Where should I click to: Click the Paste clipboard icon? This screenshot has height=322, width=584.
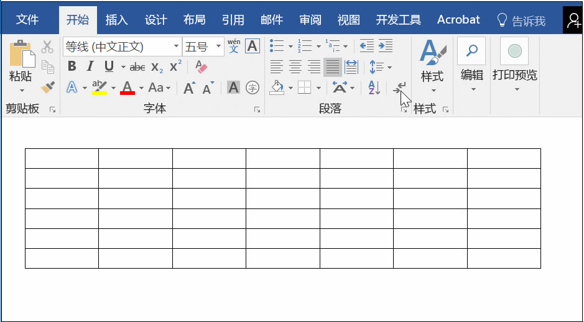tap(22, 55)
